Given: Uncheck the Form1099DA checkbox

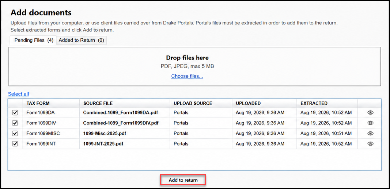Looking at the screenshot, I should point(15,113).
